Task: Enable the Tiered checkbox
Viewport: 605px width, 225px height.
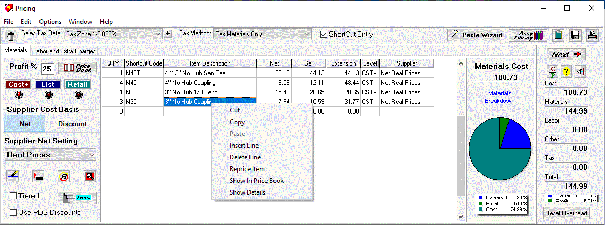Action: (x=13, y=196)
